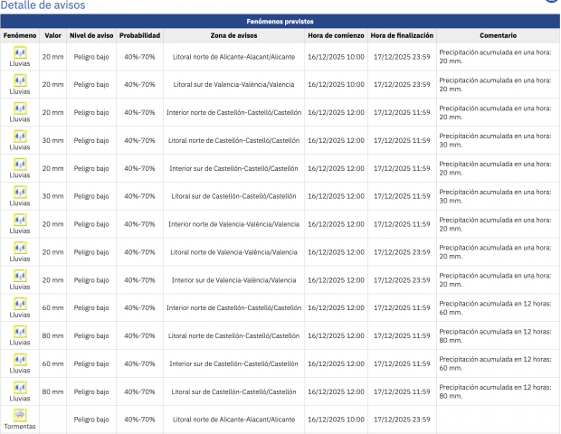This screenshot has width=561, height=434.
Task: Click rain icon for 20 mm Litoral sur Valencia
Action: (20, 80)
